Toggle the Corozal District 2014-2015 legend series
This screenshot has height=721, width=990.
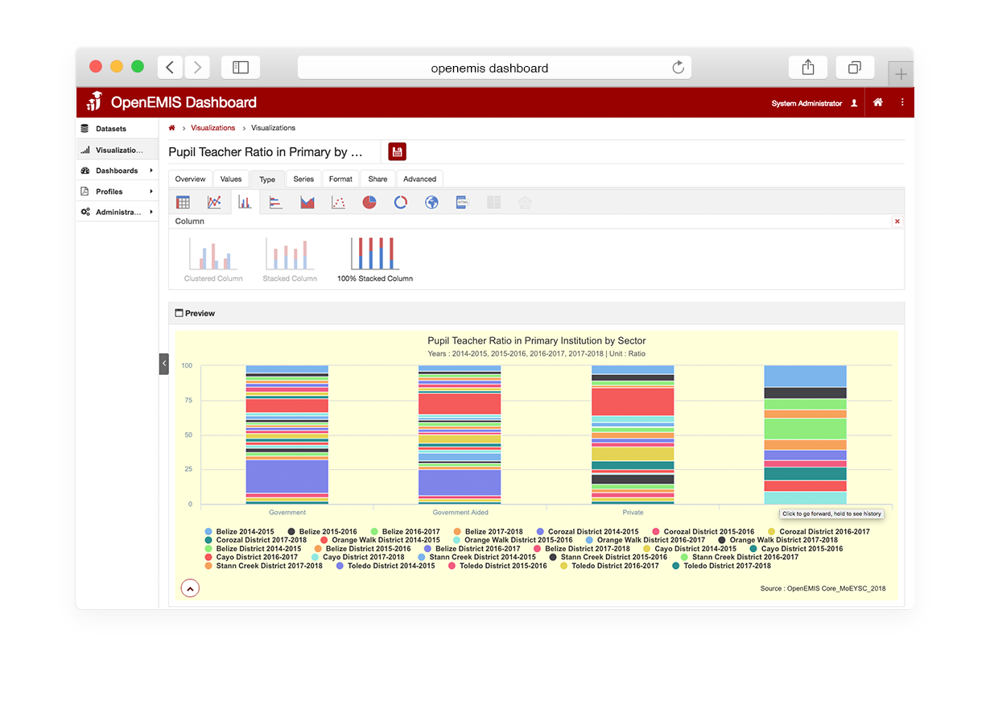pos(588,532)
